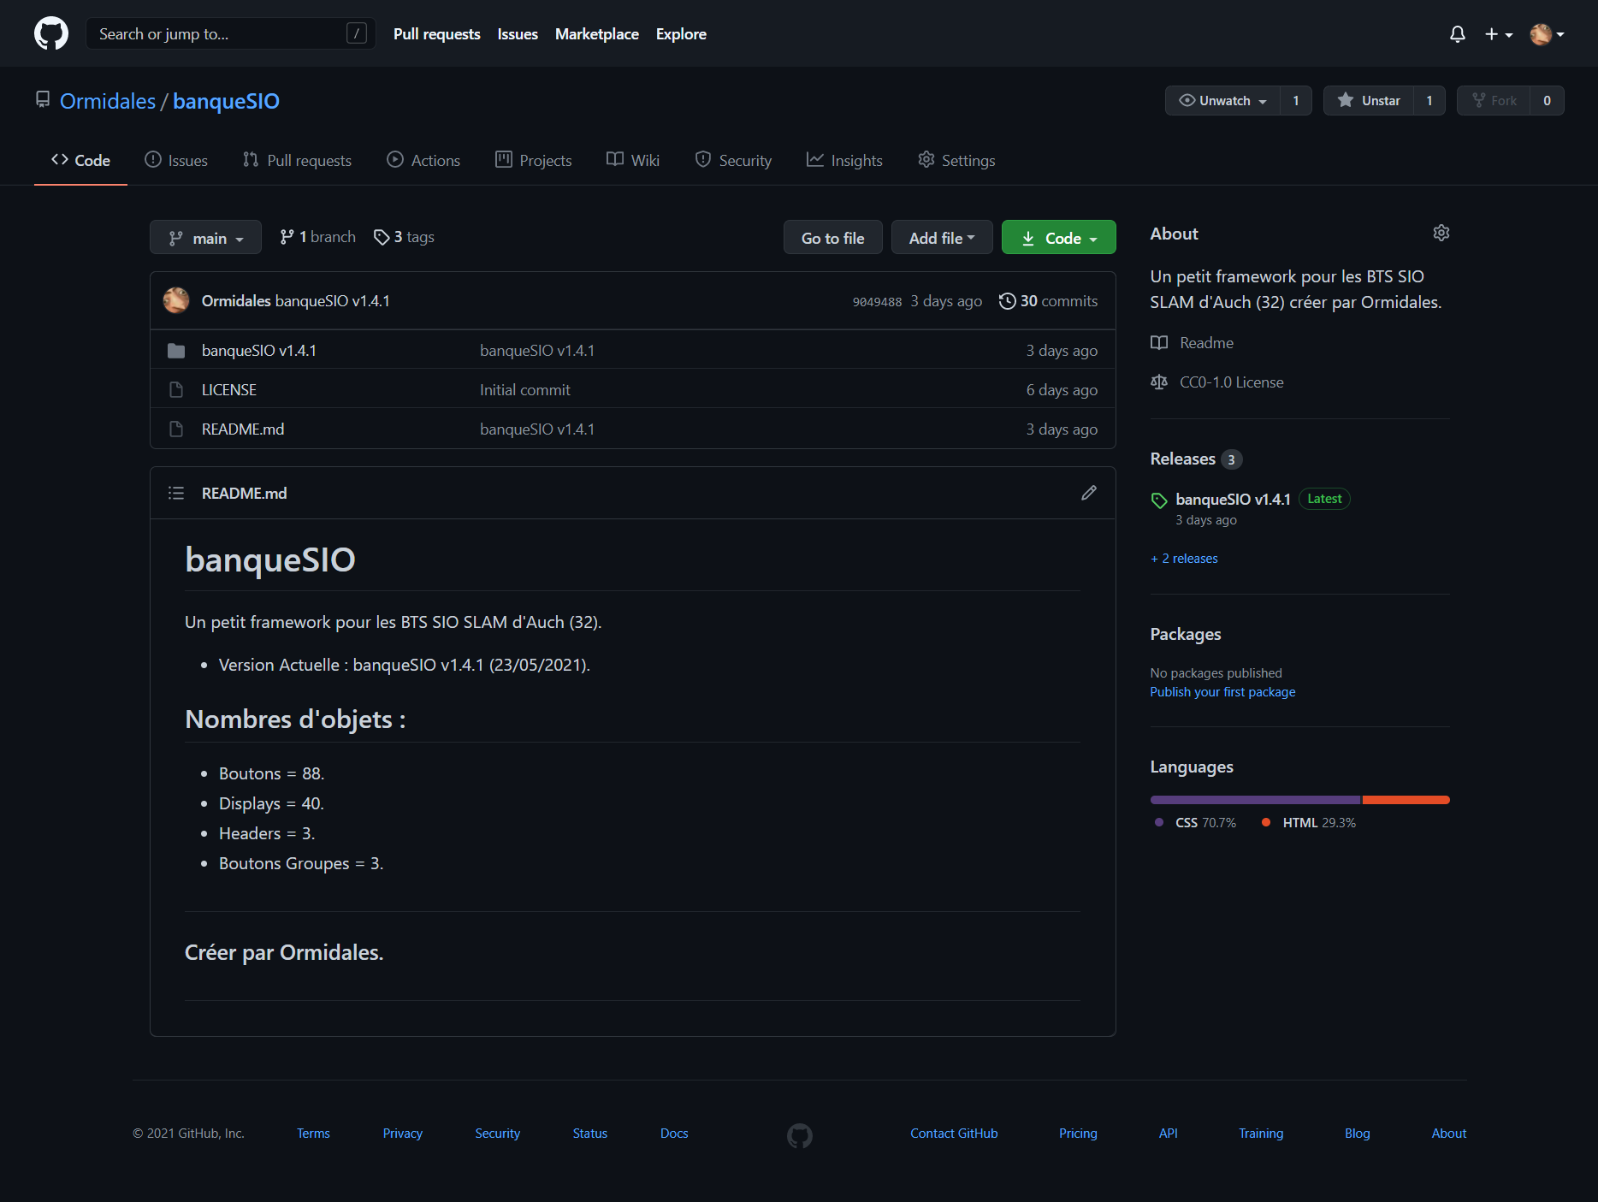Open the LICENSE file
The image size is (1598, 1202).
pos(229,390)
